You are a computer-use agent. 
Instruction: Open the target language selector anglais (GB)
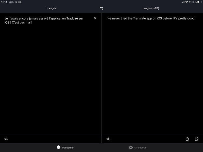(151, 8)
